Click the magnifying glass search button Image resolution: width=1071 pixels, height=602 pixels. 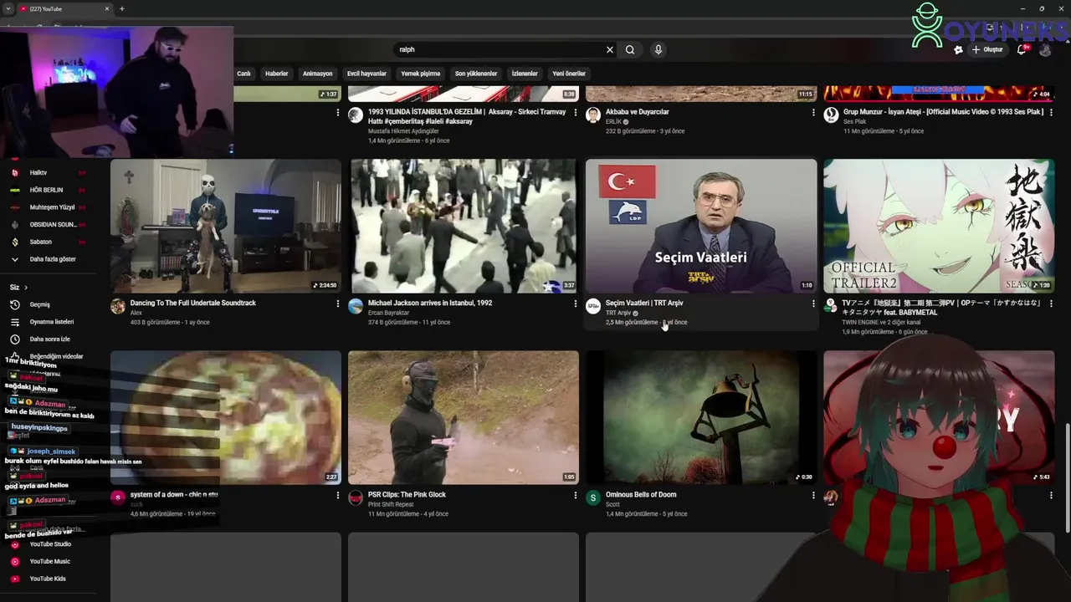[x=630, y=49]
